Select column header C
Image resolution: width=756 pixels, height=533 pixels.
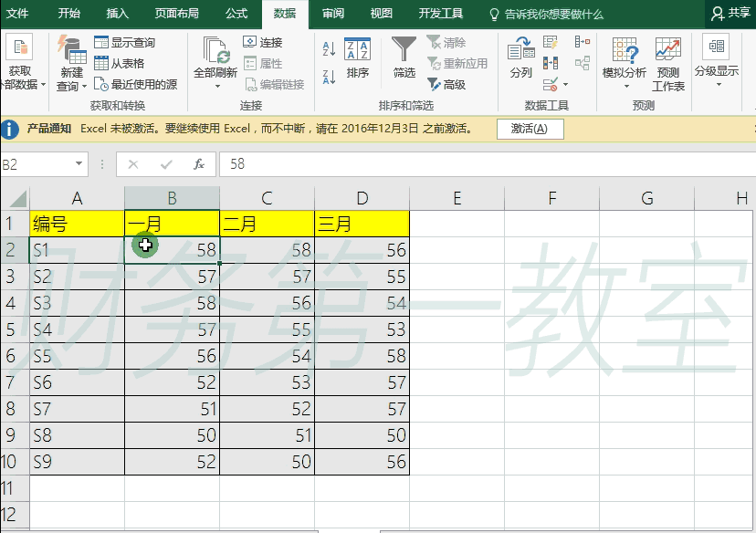tap(267, 198)
